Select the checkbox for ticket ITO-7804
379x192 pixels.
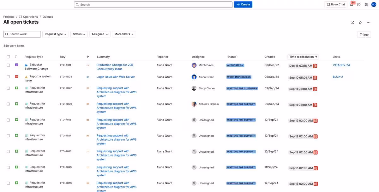8,77
